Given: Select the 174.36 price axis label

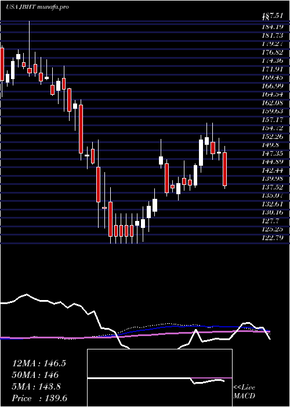Looking at the screenshot, I should [x=273, y=60].
